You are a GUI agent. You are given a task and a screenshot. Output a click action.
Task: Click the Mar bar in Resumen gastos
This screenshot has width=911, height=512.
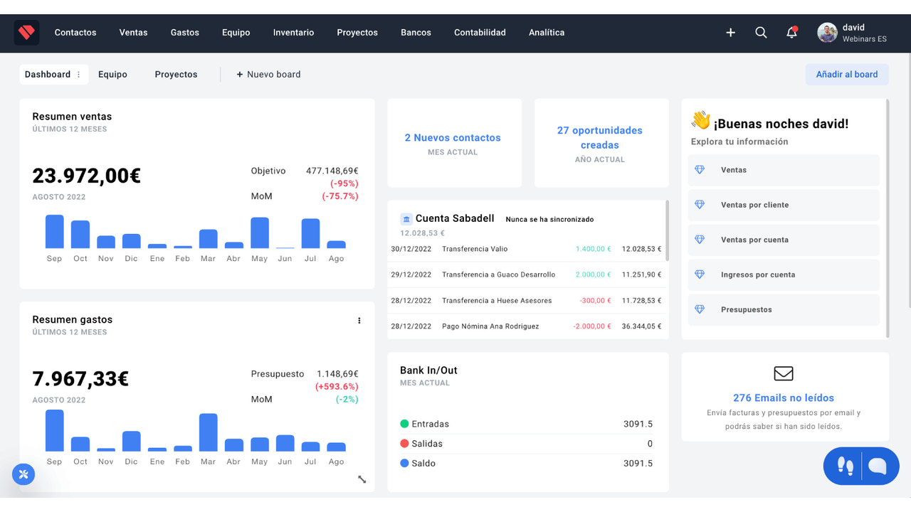[x=209, y=432]
